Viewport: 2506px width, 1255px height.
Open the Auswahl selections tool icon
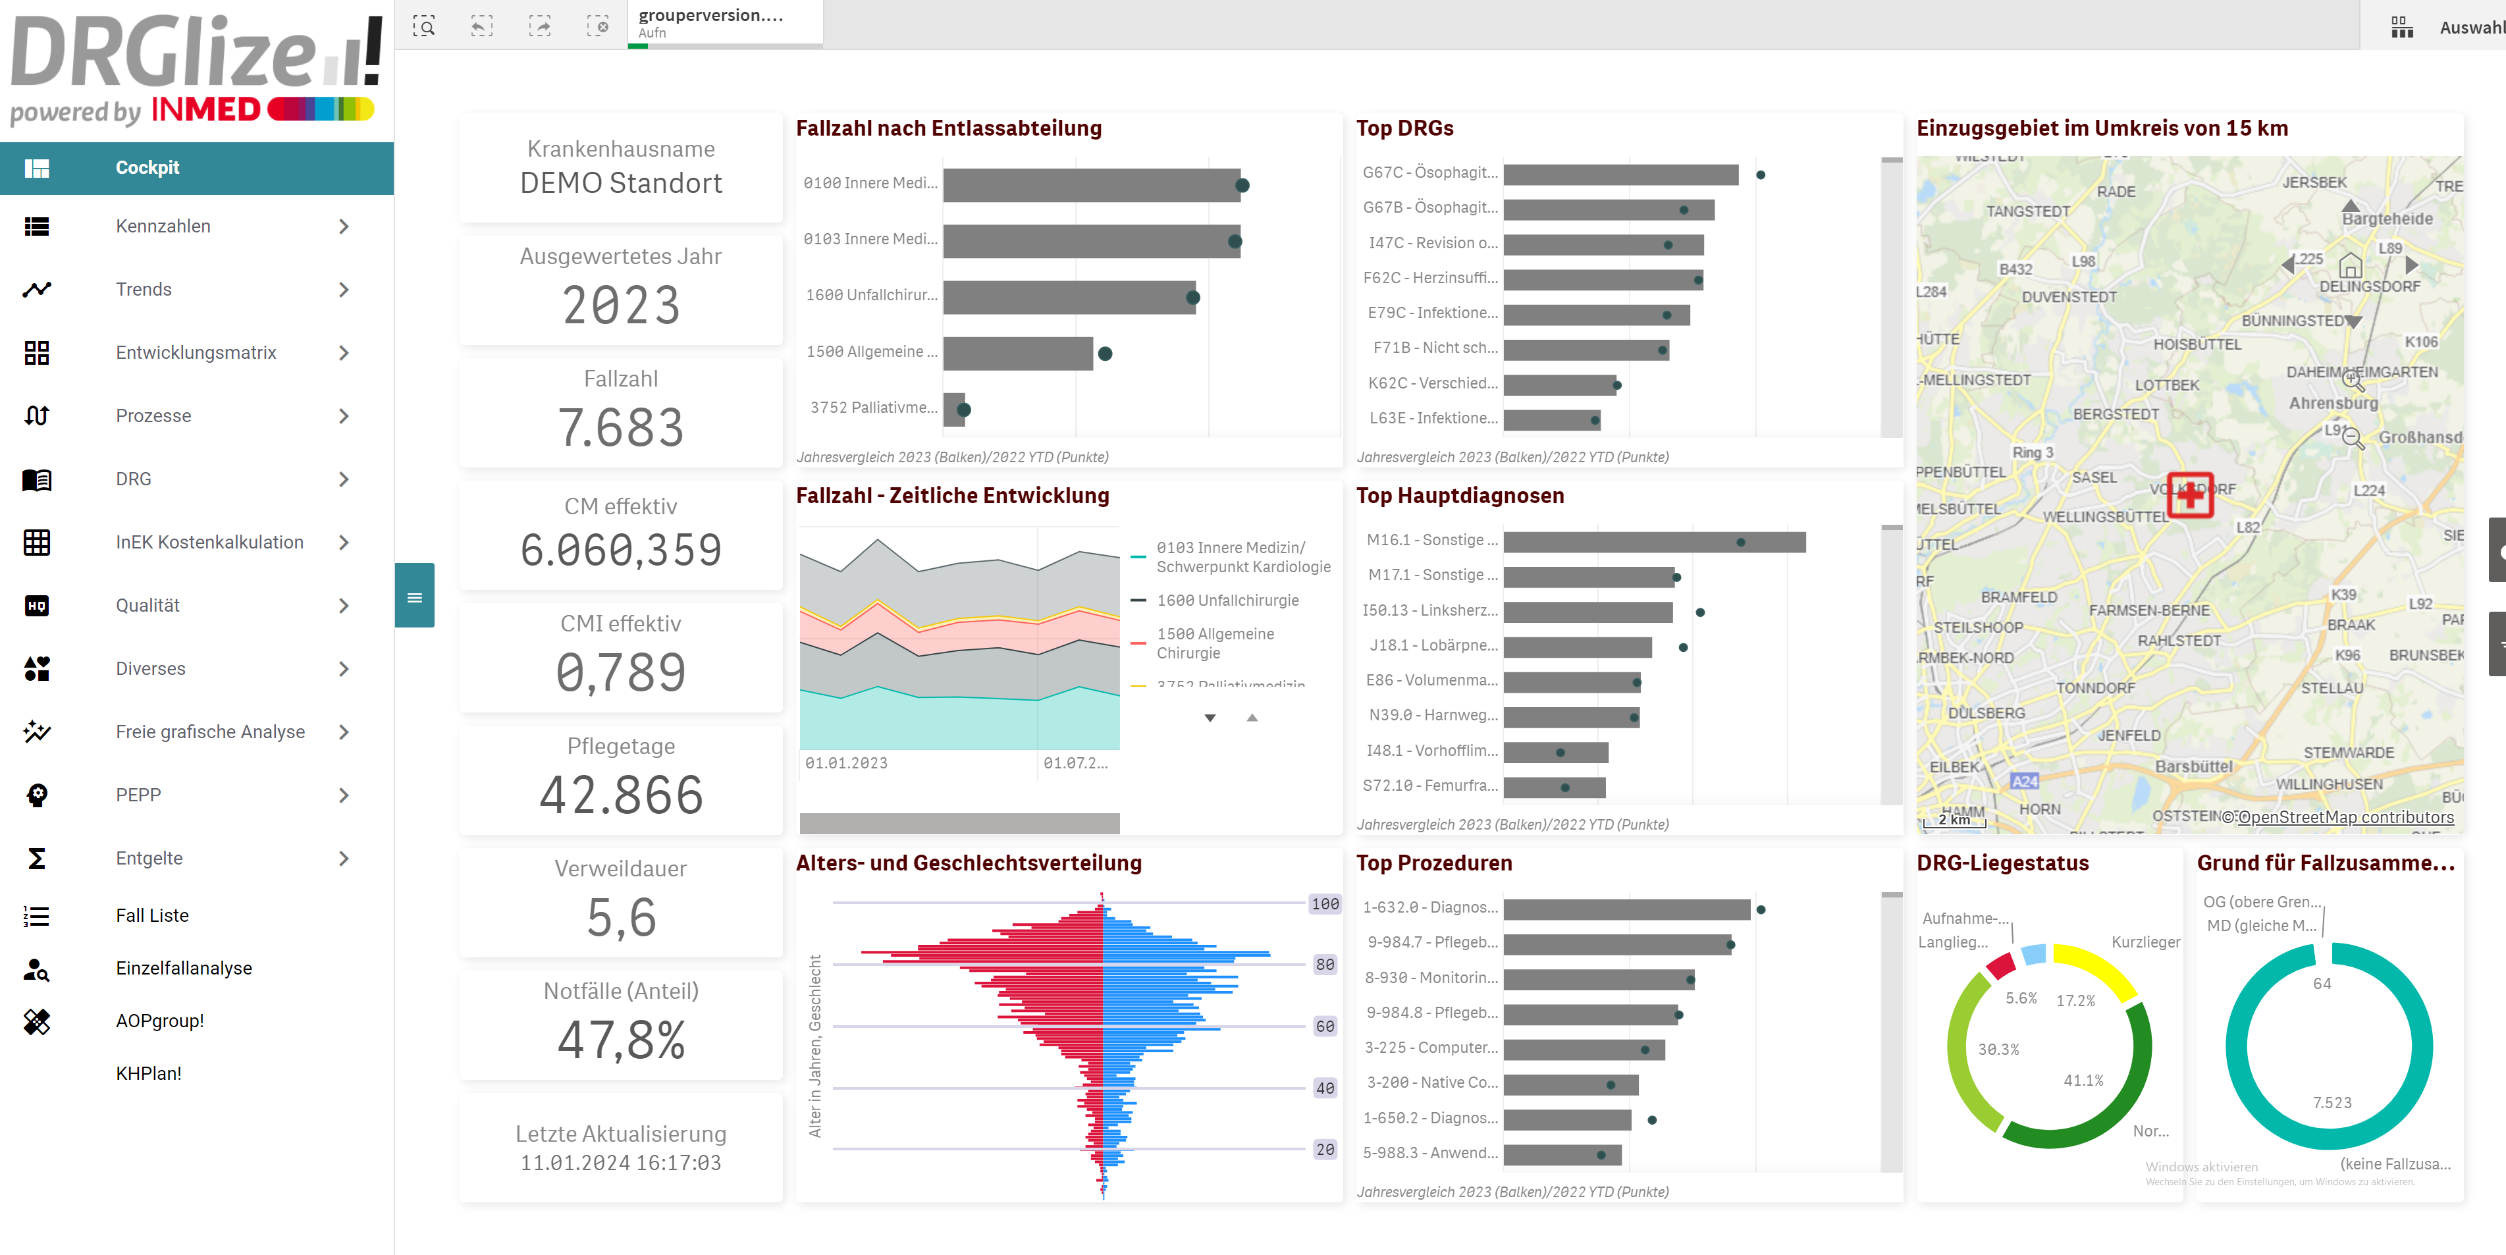2402,27
